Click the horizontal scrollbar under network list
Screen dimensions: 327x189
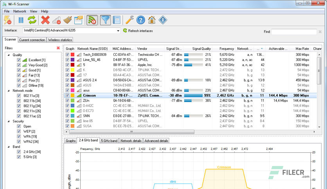(132, 132)
